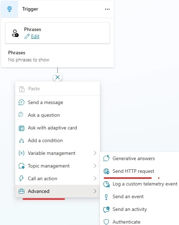Viewport: 179px width, 225px height.
Task: Select Ask with adaptive card
Action: coord(58,128)
